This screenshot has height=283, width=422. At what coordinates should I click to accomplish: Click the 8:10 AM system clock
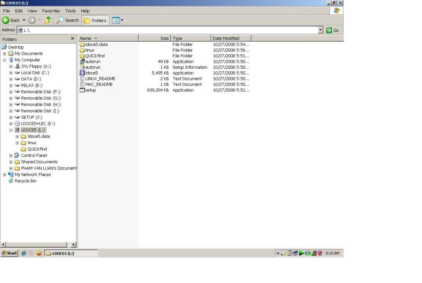point(332,253)
